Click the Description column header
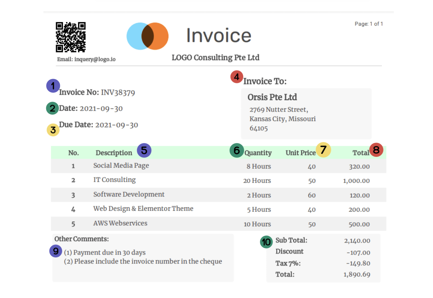 click(114, 153)
